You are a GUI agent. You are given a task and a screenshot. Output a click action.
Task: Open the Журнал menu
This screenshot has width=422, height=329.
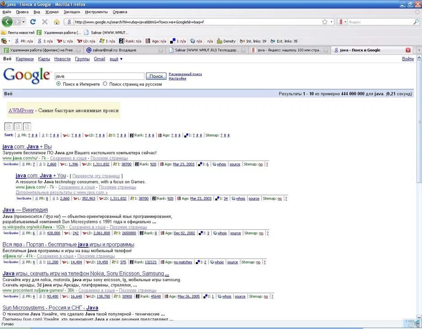[51, 12]
